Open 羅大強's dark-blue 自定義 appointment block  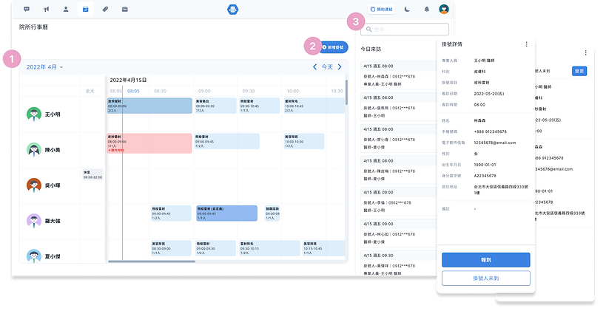227,213
